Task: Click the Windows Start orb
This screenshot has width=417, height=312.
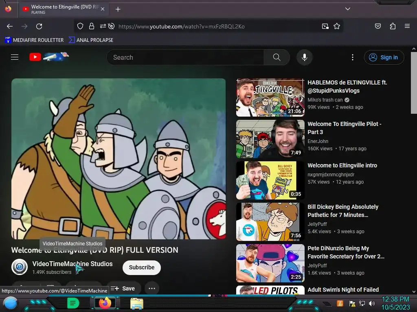Action: tap(11, 304)
